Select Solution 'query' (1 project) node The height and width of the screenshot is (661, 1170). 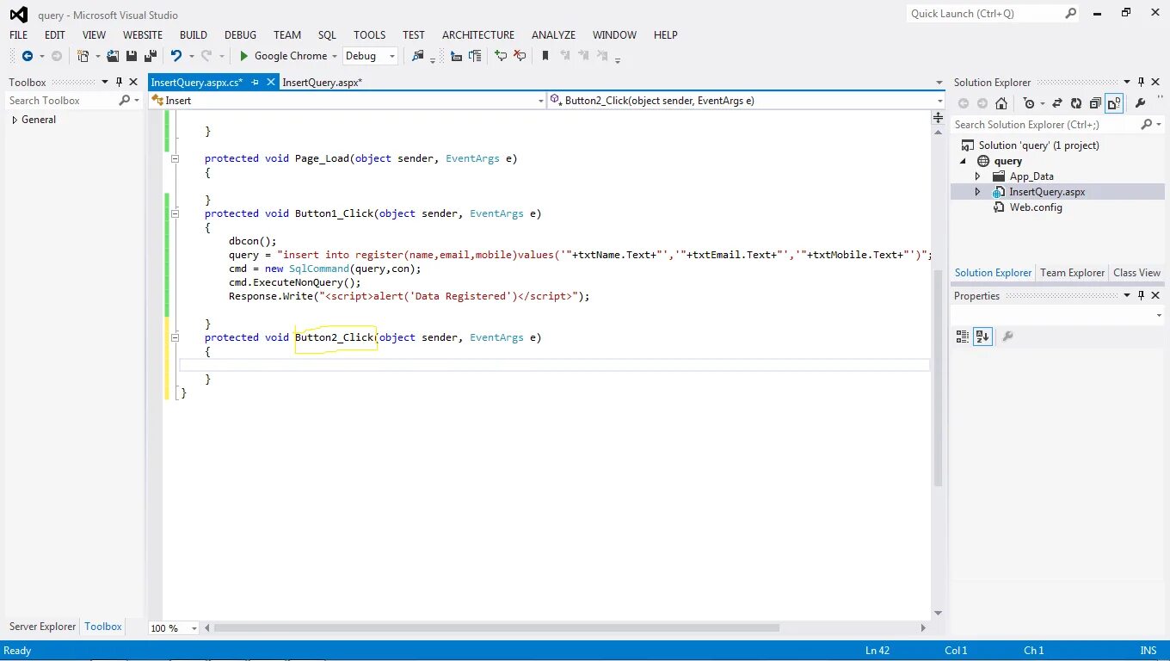(x=1038, y=145)
